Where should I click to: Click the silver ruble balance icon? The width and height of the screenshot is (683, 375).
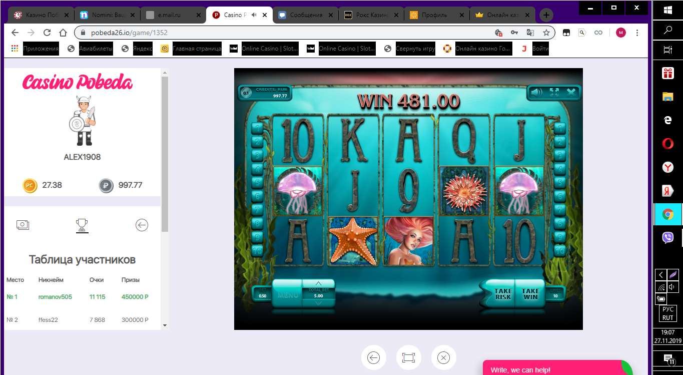pos(106,185)
